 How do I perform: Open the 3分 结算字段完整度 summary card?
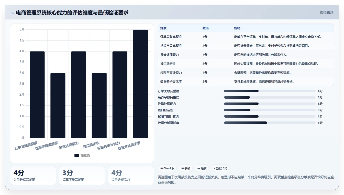coord(82,175)
